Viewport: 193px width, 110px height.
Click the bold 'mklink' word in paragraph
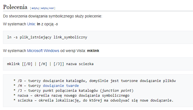point(93,51)
